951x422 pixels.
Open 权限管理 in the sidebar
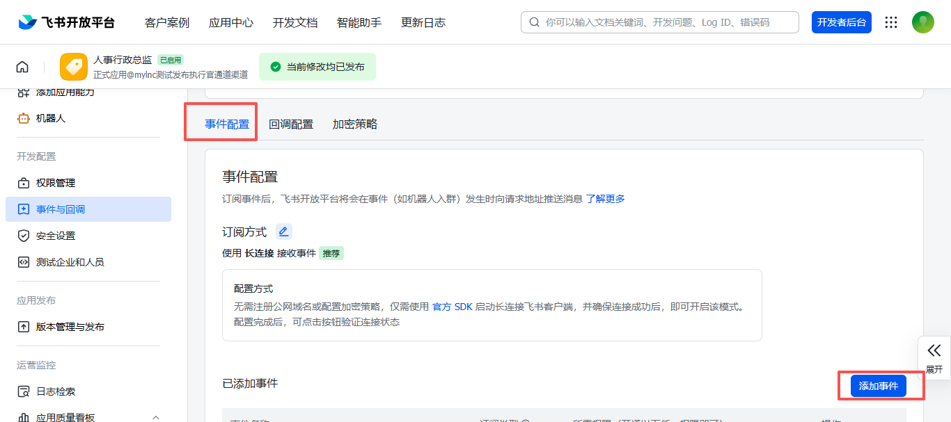pos(56,183)
